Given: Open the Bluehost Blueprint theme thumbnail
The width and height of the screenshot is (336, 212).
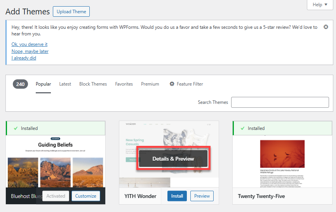Looking at the screenshot, I should pos(56,161).
